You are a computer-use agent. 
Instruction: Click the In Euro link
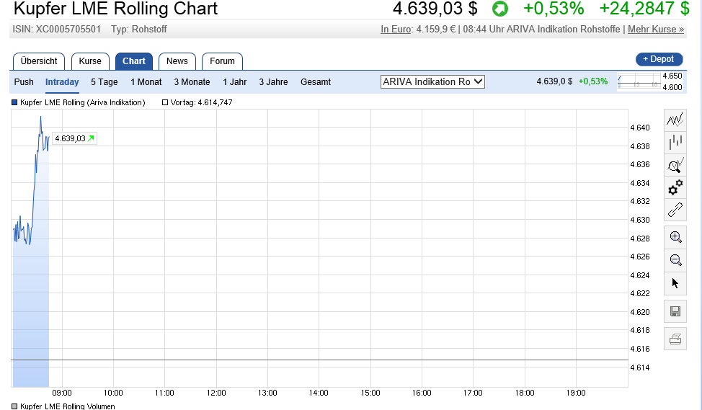pos(396,29)
